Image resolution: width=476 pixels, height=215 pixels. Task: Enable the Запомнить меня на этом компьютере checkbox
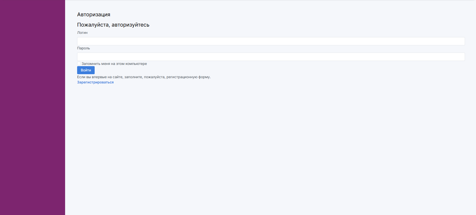tap(79, 63)
